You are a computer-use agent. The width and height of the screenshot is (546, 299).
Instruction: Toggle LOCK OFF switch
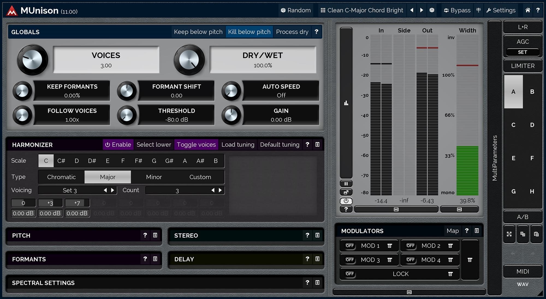click(x=350, y=274)
